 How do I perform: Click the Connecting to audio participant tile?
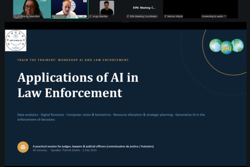(219, 9)
